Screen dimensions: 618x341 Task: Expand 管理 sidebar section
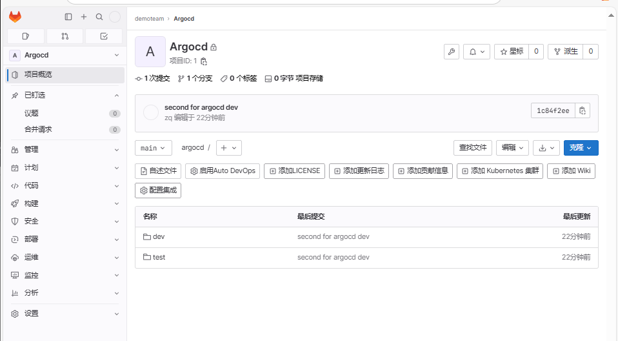(x=65, y=150)
